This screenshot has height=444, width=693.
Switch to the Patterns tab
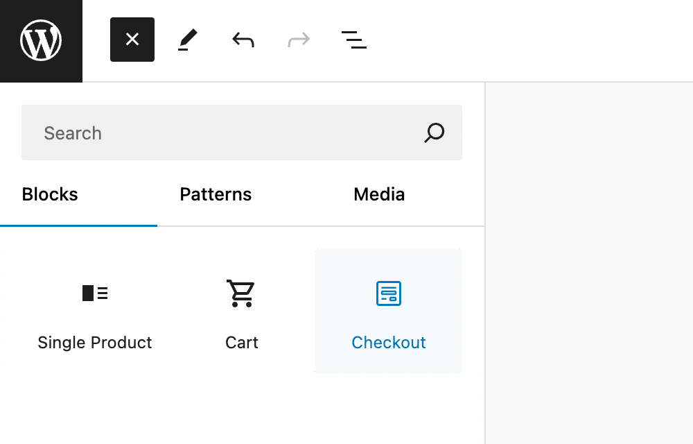216,194
